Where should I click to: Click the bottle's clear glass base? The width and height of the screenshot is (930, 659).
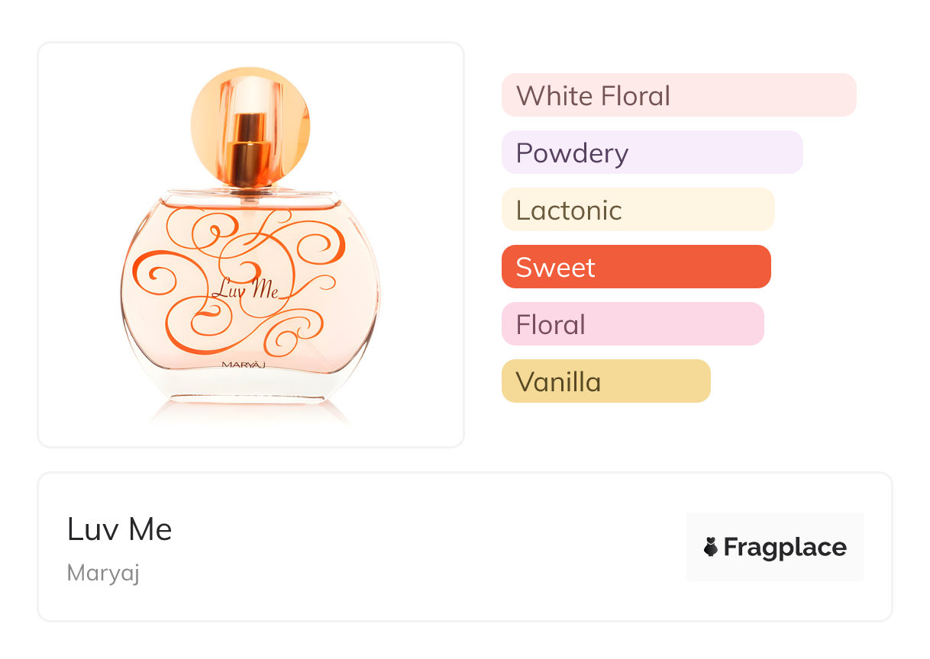(x=250, y=387)
